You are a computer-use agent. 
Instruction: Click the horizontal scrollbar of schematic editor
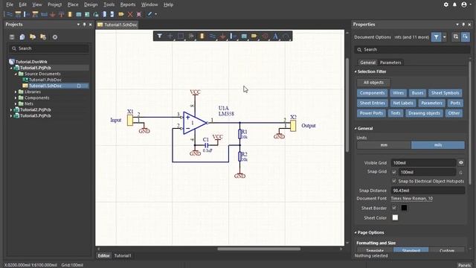(x=259, y=249)
